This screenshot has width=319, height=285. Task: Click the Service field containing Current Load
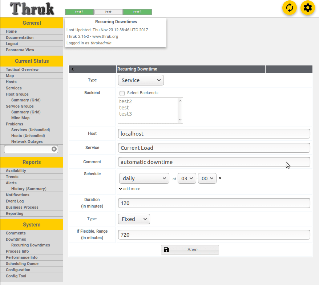click(214, 148)
